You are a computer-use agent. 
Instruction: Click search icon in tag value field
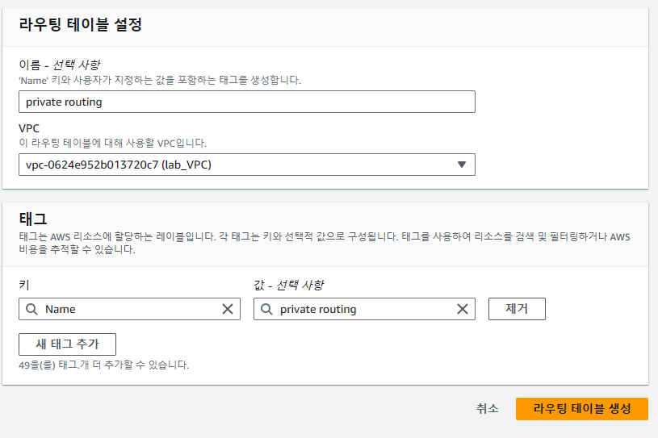click(x=266, y=309)
